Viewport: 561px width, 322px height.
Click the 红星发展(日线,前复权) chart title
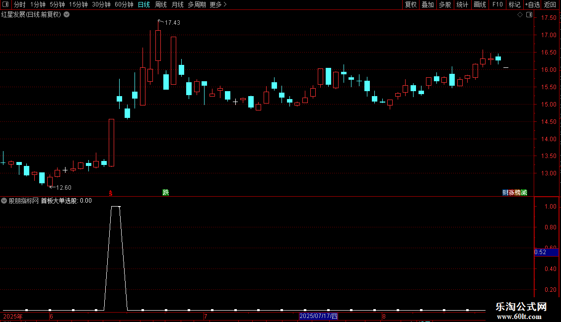tap(31, 15)
